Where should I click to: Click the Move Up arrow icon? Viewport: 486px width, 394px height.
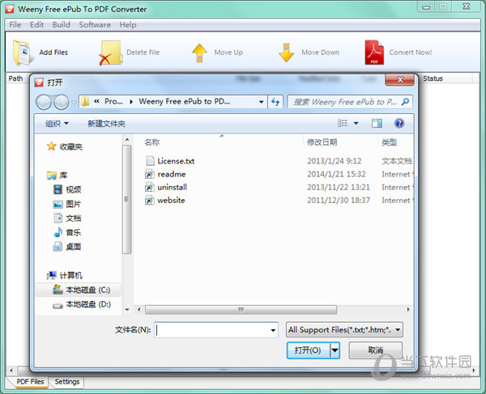pos(199,53)
